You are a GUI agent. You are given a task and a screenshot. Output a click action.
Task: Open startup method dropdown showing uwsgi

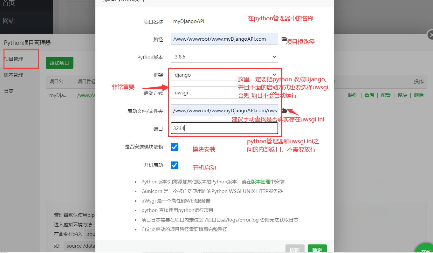[224, 93]
